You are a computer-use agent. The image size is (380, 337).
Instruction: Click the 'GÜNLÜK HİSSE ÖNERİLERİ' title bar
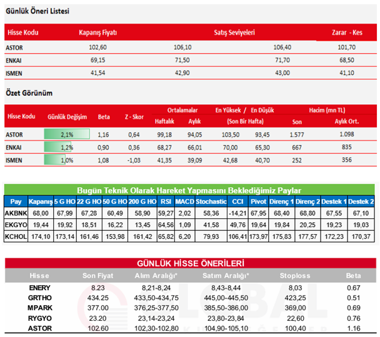(191, 263)
